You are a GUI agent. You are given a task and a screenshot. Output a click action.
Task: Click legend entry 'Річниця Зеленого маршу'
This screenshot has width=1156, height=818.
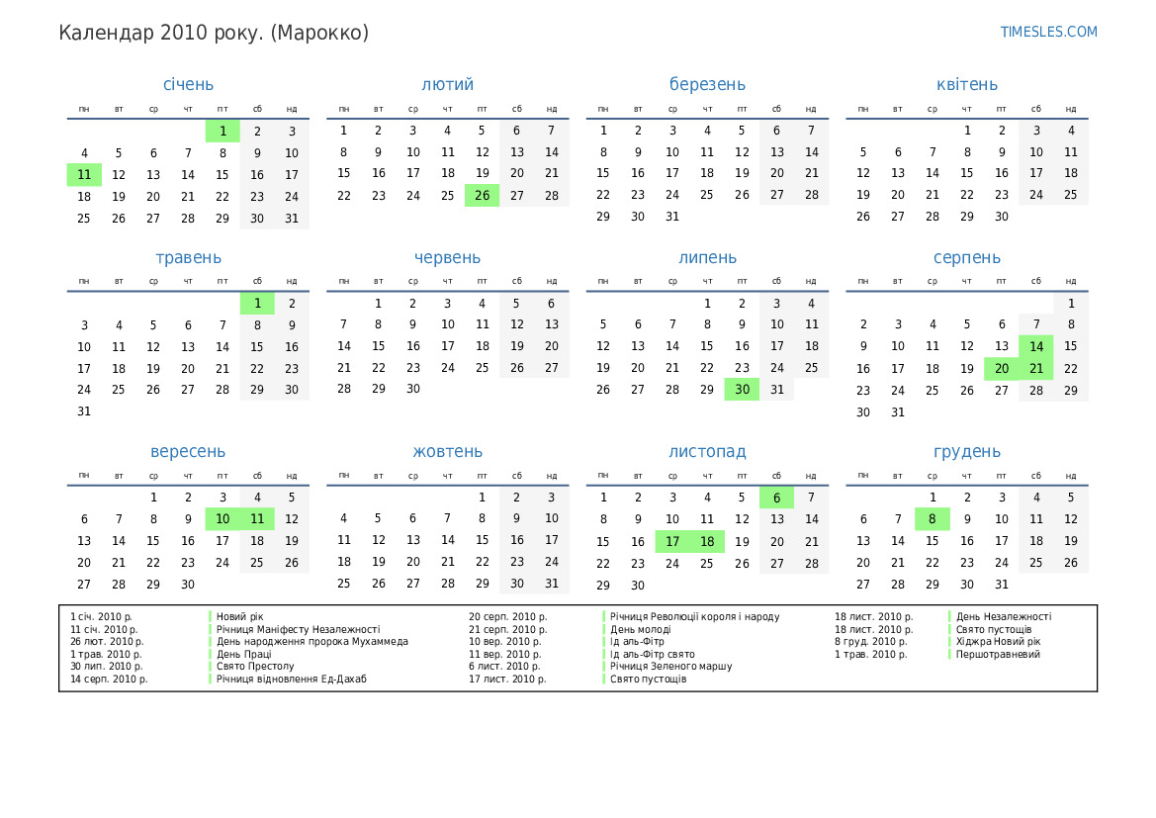pyautogui.click(x=670, y=666)
